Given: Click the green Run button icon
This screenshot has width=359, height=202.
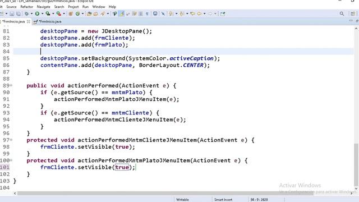Looking at the screenshot, I should [x=37, y=13].
